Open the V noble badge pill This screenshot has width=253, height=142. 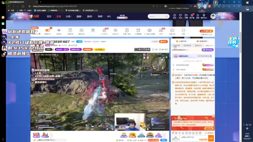click(x=49, y=50)
